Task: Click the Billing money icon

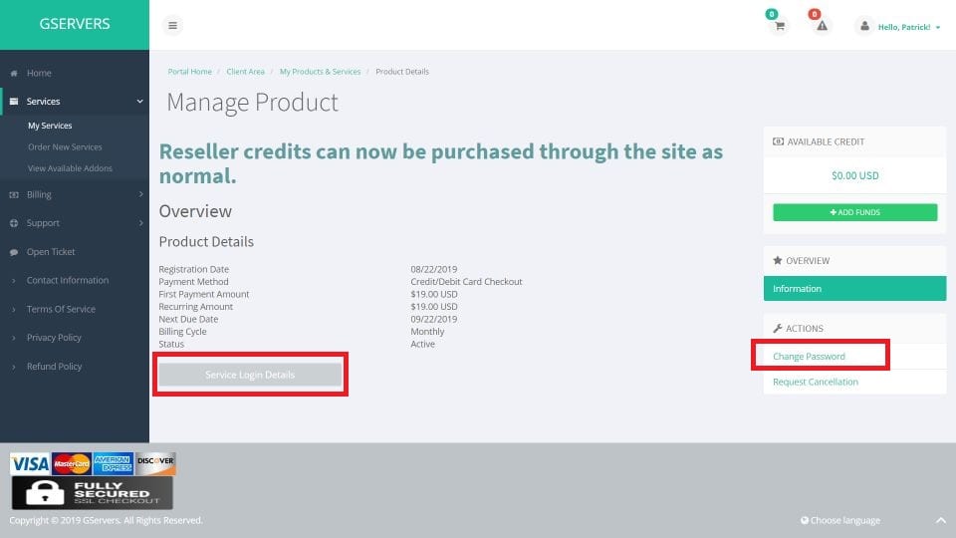Action: click(x=14, y=194)
